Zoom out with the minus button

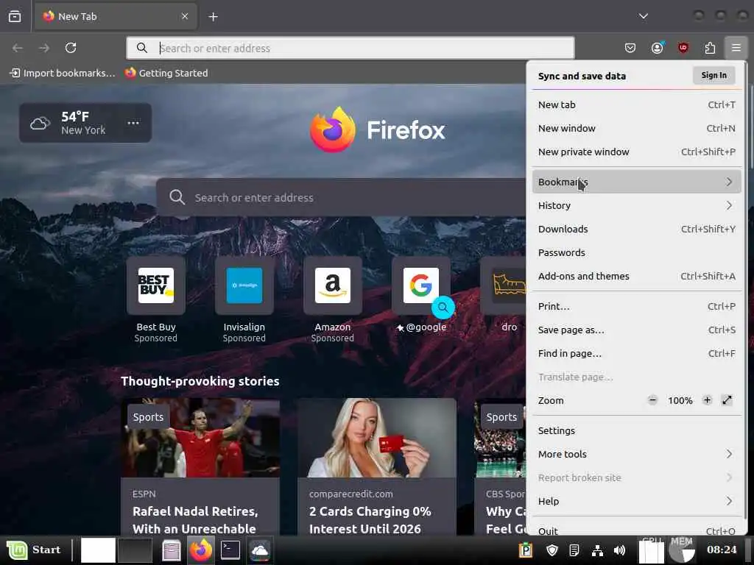pyautogui.click(x=652, y=400)
